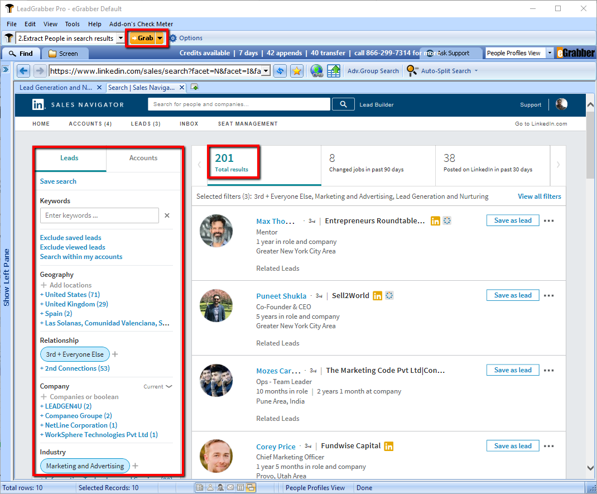Click View all filters link
Screen dimensions: 597x494
pos(539,196)
